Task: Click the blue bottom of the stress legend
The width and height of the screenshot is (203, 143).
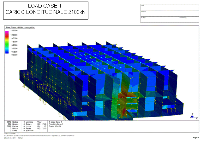Action: [x=7, y=53]
